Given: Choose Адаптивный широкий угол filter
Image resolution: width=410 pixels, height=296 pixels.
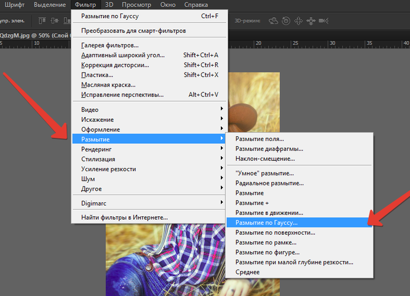Looking at the screenshot, I should coord(149,56).
